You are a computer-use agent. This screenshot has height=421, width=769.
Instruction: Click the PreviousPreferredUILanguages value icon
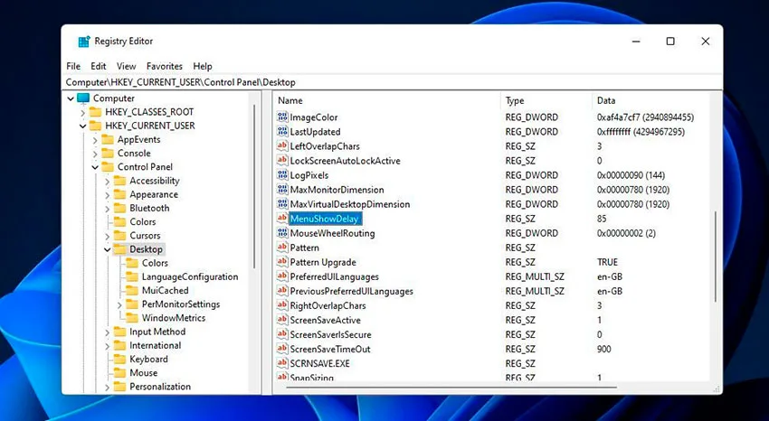[x=282, y=291]
